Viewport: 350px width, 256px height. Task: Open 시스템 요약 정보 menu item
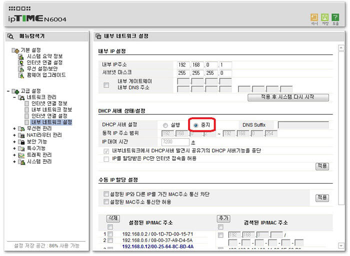44,56
